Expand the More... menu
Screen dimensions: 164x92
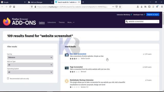click(71, 22)
